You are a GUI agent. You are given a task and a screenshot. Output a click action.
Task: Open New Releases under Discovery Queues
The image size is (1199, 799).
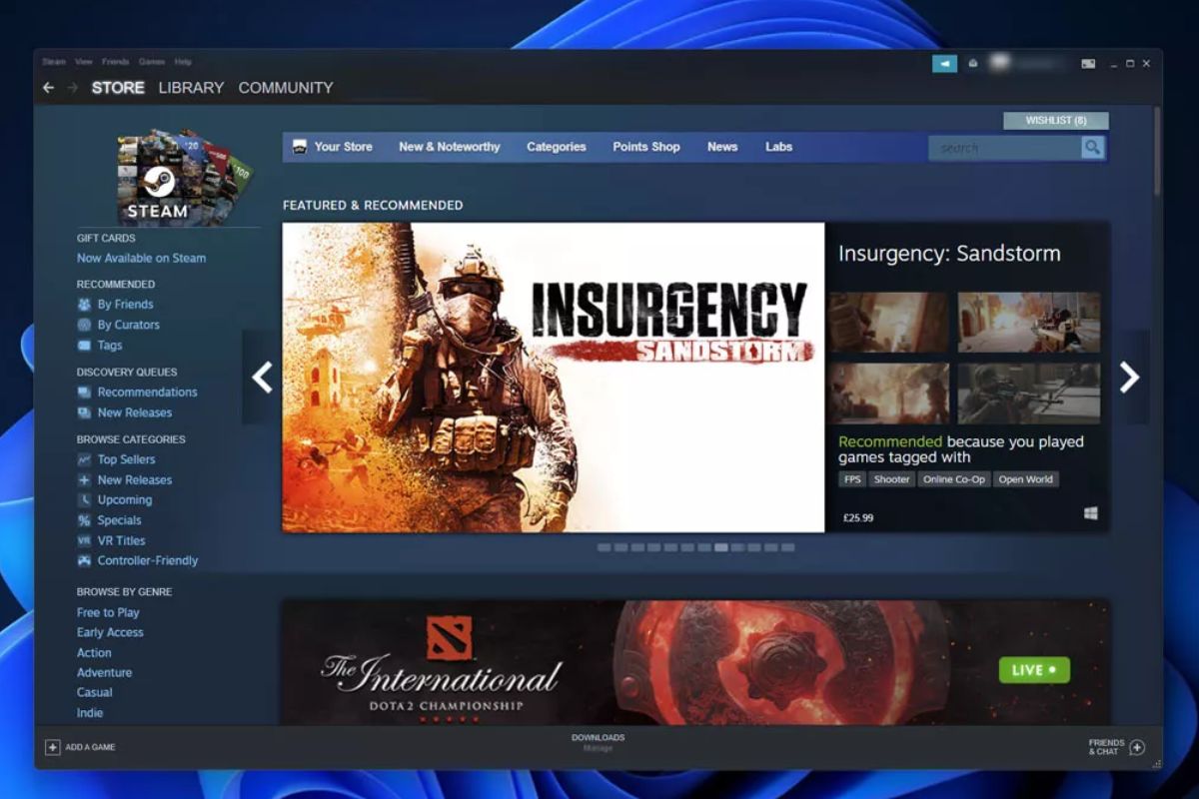click(135, 412)
